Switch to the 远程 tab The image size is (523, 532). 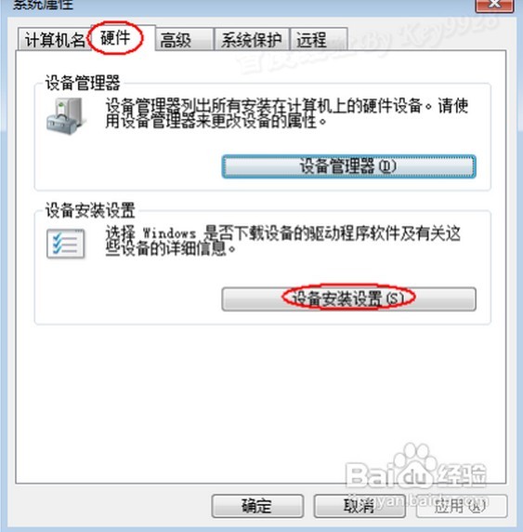tap(319, 40)
